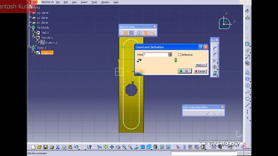
Task: Select the Pan view tool
Action: click(x=112, y=147)
